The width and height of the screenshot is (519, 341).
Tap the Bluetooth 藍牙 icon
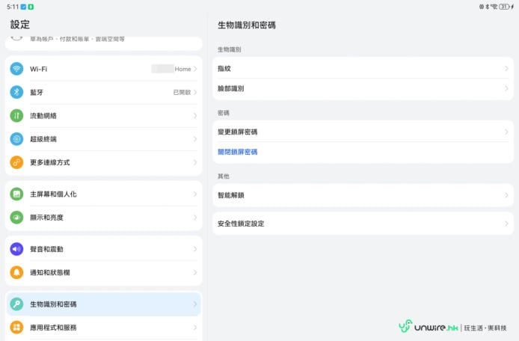tap(16, 92)
